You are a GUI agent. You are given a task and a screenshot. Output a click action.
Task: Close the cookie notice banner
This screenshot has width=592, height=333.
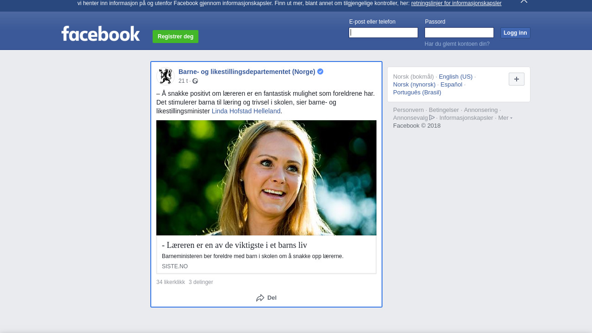coord(524,1)
